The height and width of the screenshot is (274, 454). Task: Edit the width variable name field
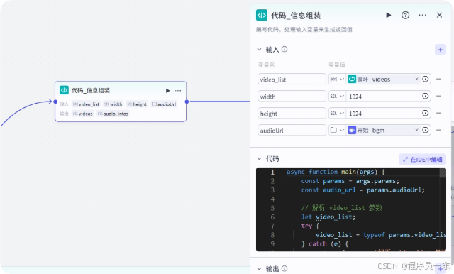(x=292, y=96)
